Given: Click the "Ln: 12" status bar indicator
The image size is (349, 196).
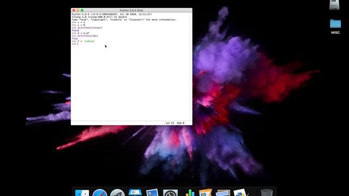Looking at the screenshot, I should pyautogui.click(x=170, y=123).
